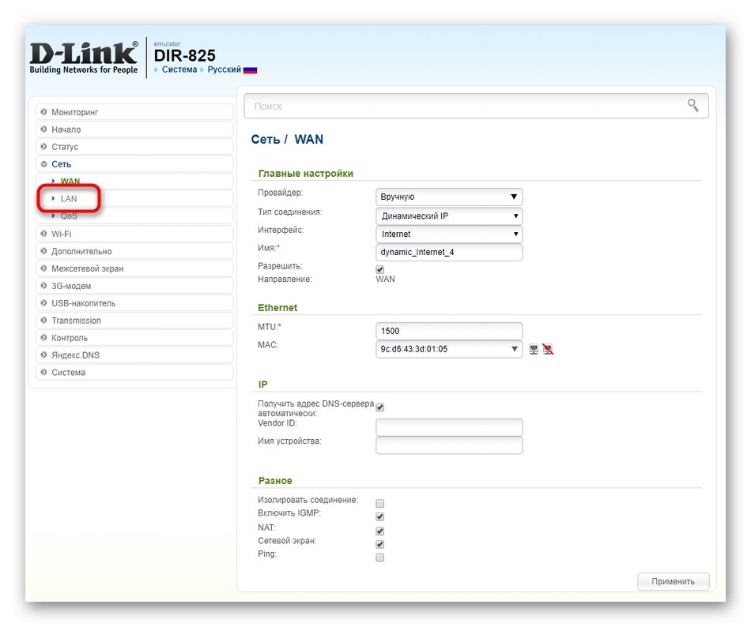Open the Русский language menu
The width and height of the screenshot is (751, 627).
coord(225,69)
